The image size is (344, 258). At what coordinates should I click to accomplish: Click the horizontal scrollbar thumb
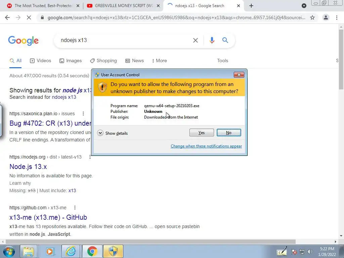click(x=150, y=242)
